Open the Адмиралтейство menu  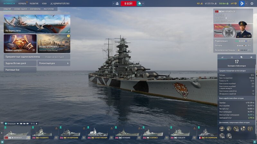click(x=60, y=4)
